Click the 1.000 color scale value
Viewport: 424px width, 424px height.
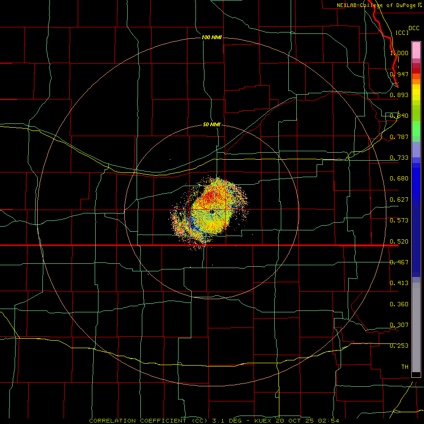click(x=399, y=53)
